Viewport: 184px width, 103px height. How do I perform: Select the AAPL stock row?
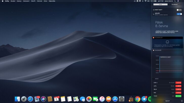pyautogui.click(x=168, y=86)
